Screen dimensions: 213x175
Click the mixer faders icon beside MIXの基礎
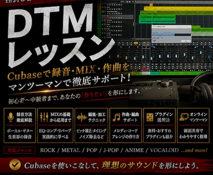(44, 117)
